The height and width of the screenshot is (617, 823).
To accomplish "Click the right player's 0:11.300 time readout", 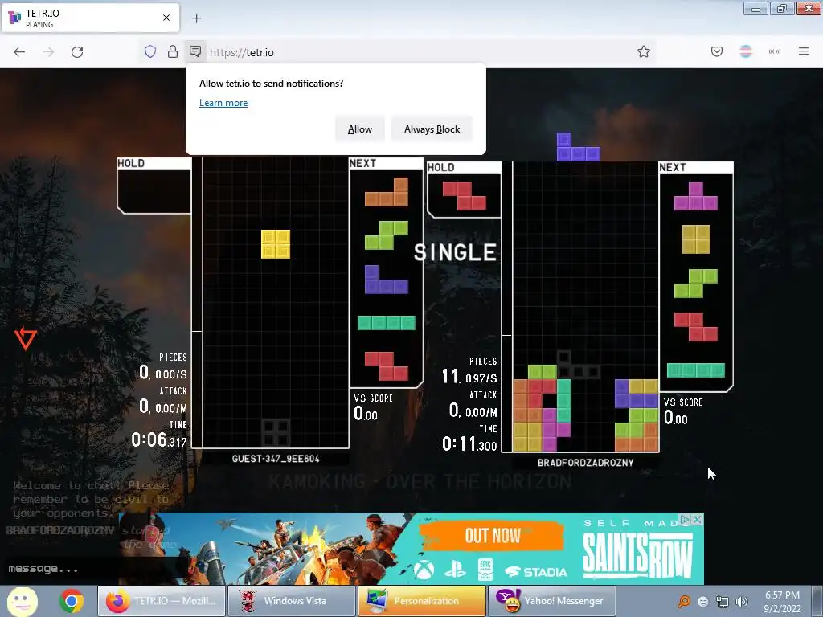I will (469, 443).
